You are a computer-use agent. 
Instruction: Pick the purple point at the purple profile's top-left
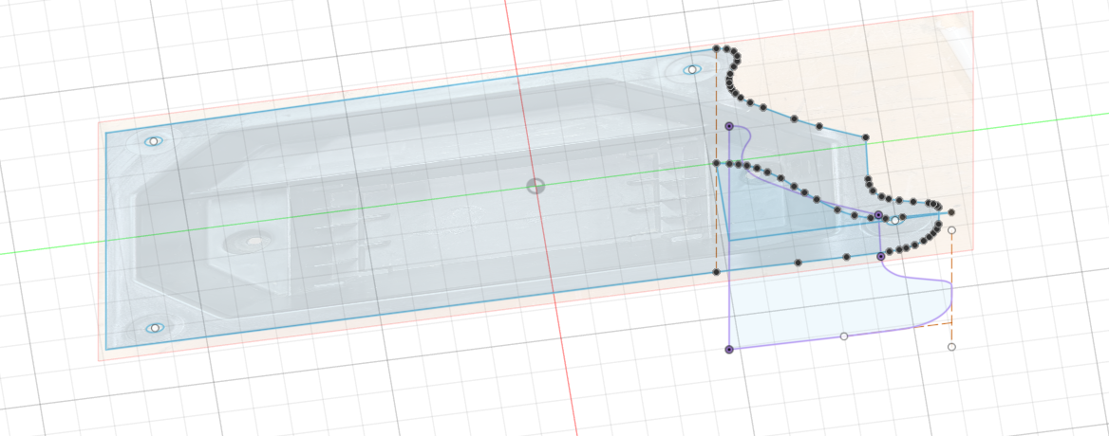point(729,126)
